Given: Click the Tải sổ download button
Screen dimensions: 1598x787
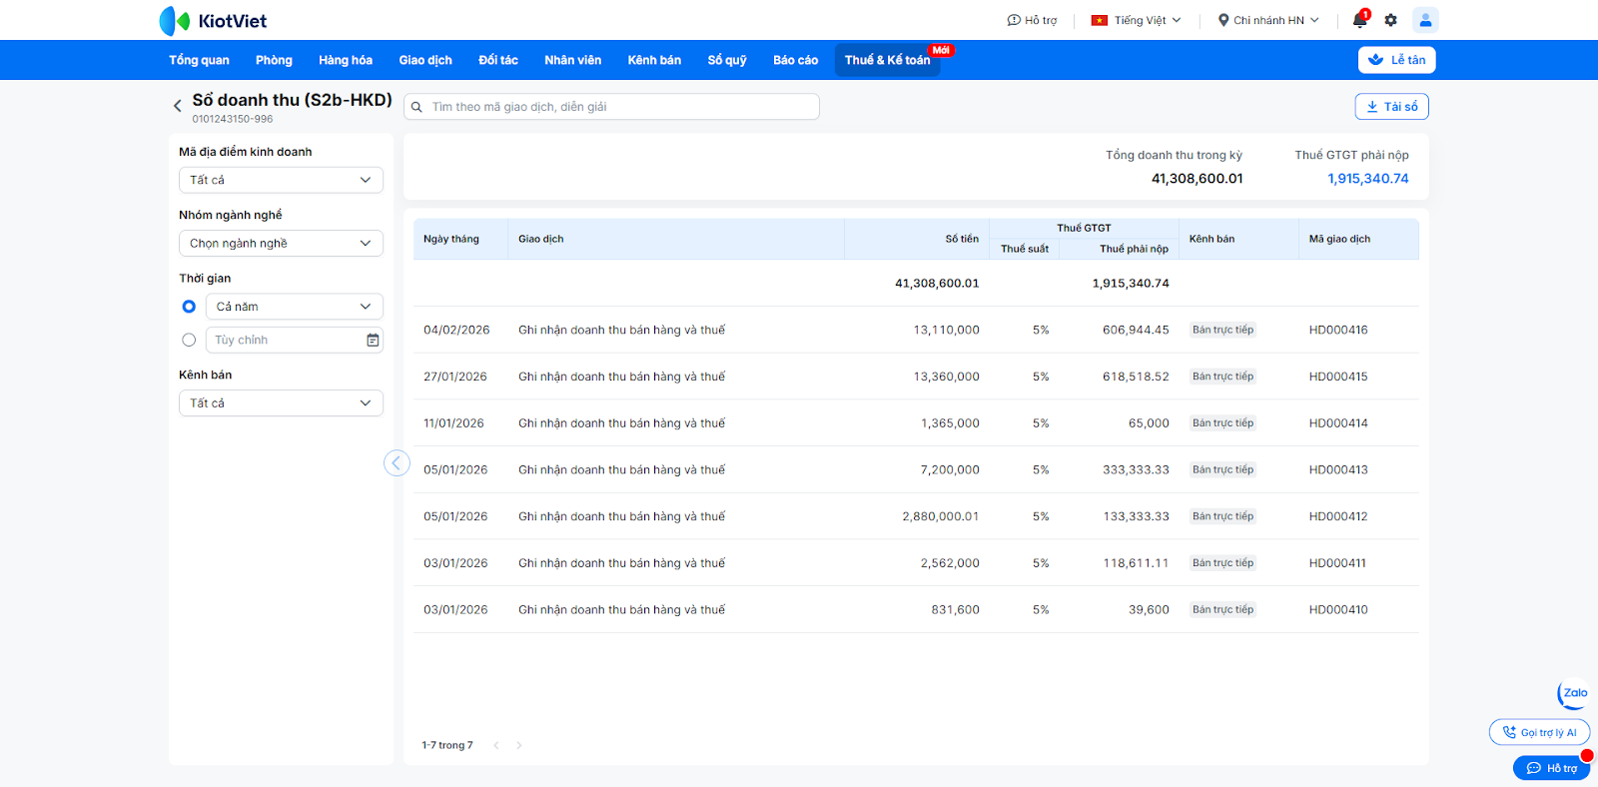Looking at the screenshot, I should [1391, 107].
